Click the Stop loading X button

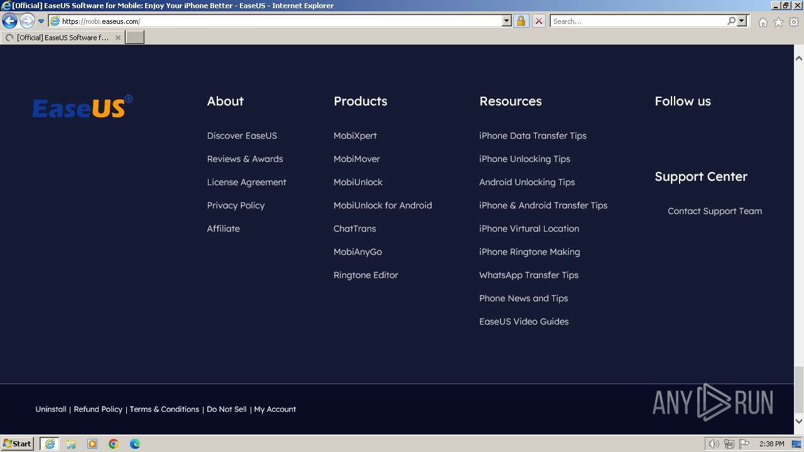tap(538, 21)
